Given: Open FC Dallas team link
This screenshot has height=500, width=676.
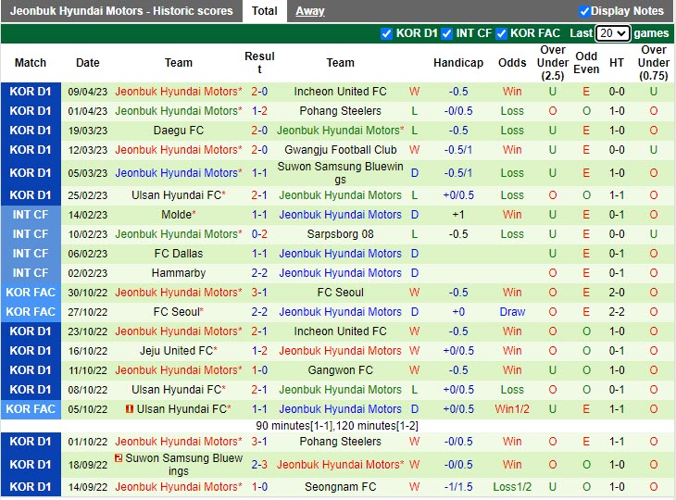Looking at the screenshot, I should 179,254.
